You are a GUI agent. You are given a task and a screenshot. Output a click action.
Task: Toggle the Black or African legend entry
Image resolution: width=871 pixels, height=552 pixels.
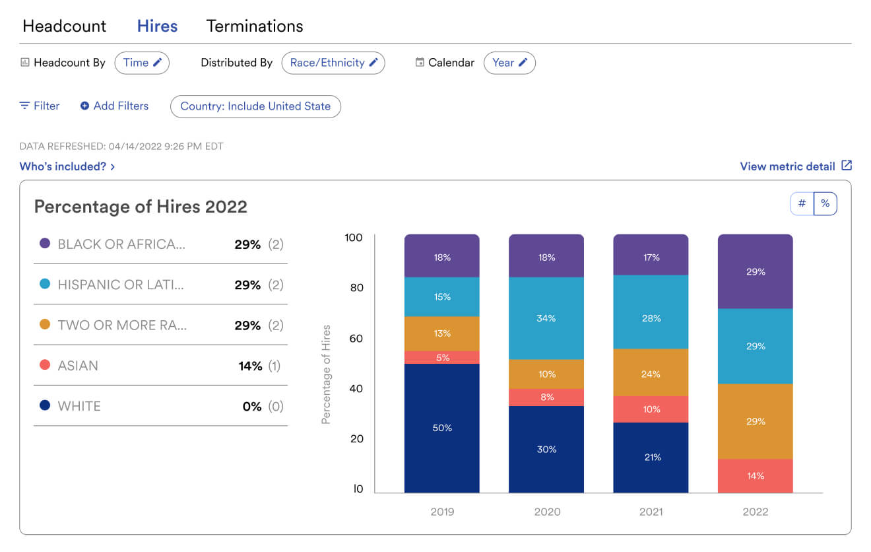121,244
